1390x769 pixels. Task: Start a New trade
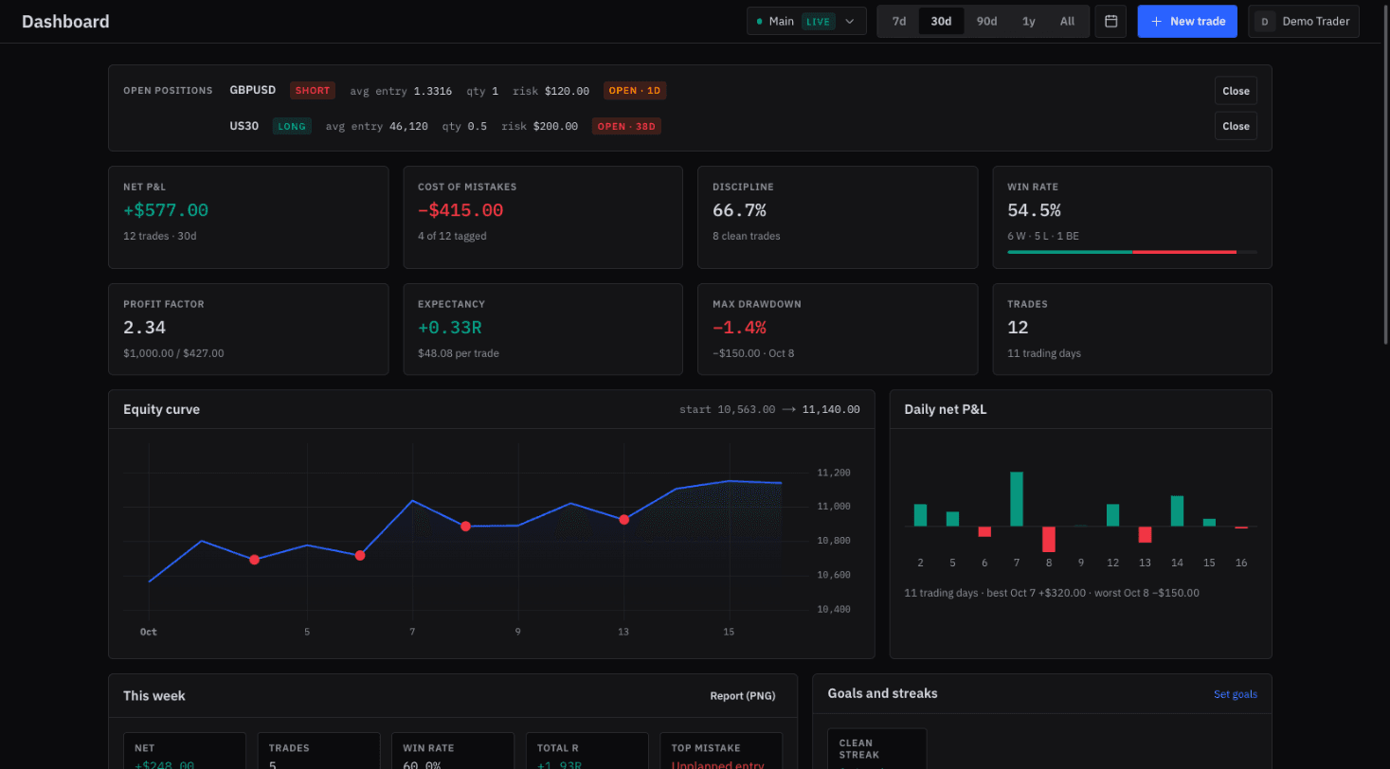tap(1187, 21)
